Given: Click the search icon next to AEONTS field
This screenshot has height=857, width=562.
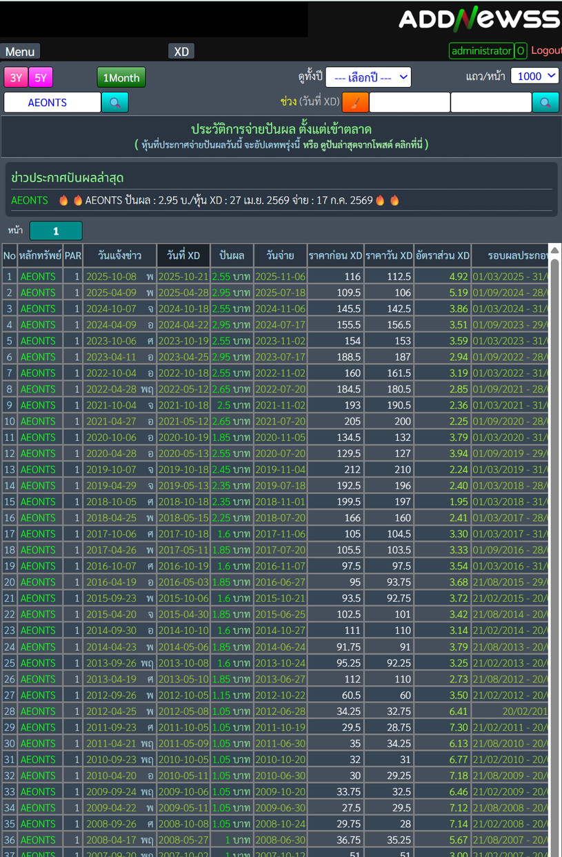Looking at the screenshot, I should point(114,102).
